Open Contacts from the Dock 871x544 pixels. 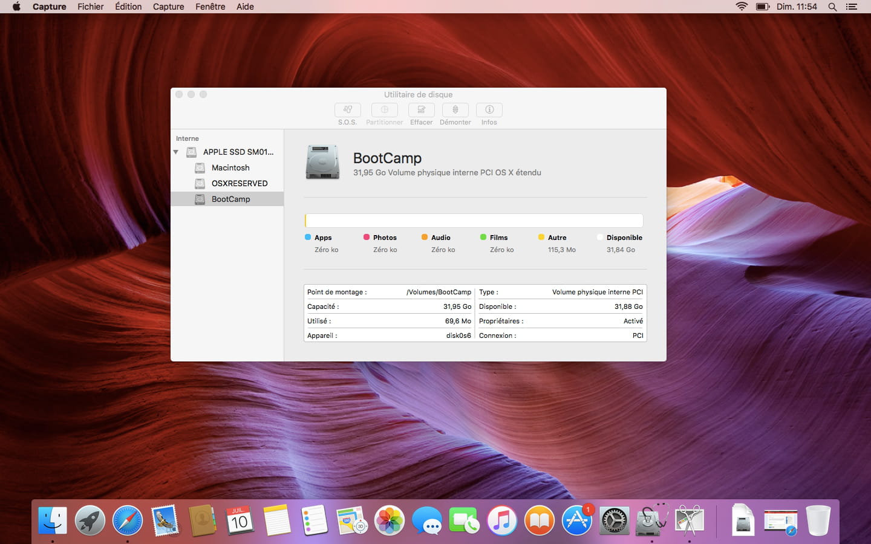[203, 520]
